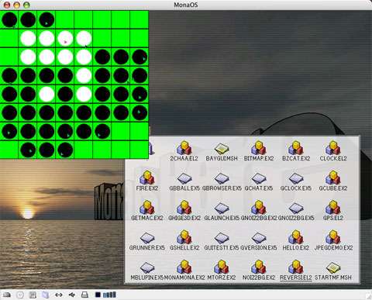Image resolution: width=372 pixels, height=300 pixels.
Task: Click the floppy disk icon in status bar
Action: 33,295
